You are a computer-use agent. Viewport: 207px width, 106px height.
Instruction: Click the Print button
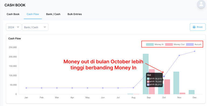point(198,27)
